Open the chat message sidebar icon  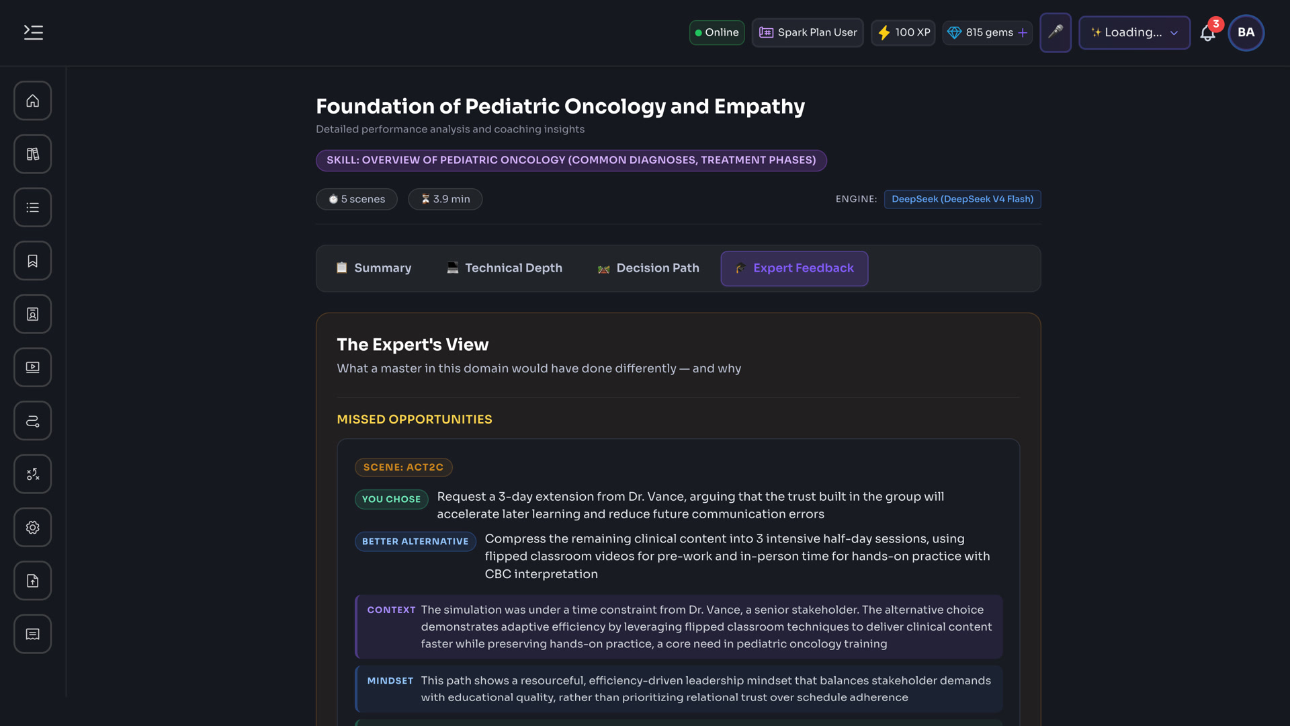(x=32, y=634)
